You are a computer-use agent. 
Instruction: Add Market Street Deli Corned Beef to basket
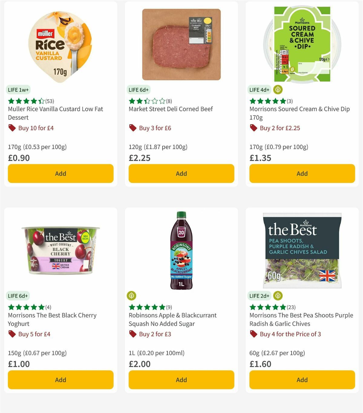181,174
